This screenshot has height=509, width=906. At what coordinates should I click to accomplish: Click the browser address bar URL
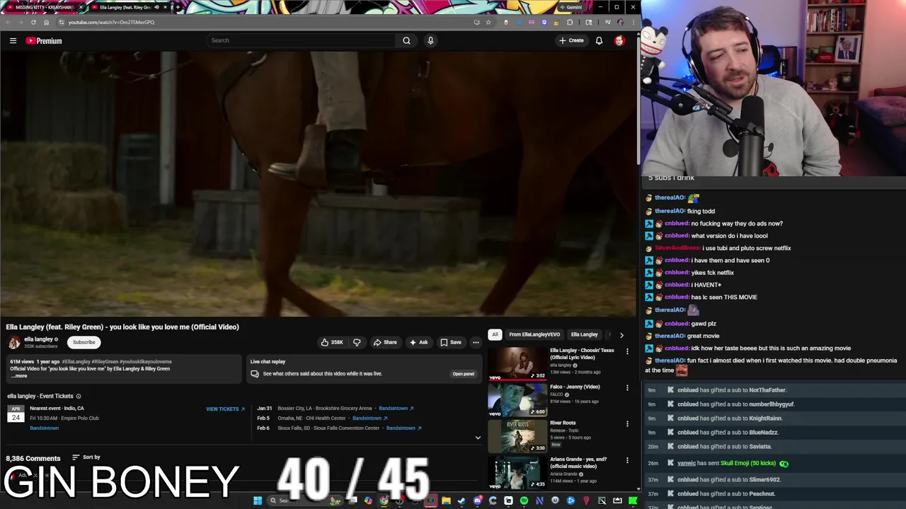point(111,22)
